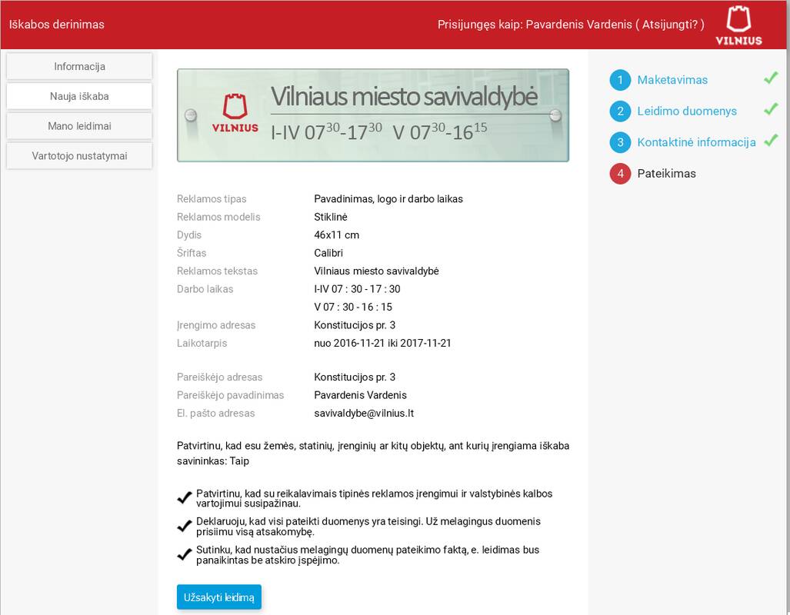Go to Mano leidimai section
790x615 pixels.
[x=79, y=126]
